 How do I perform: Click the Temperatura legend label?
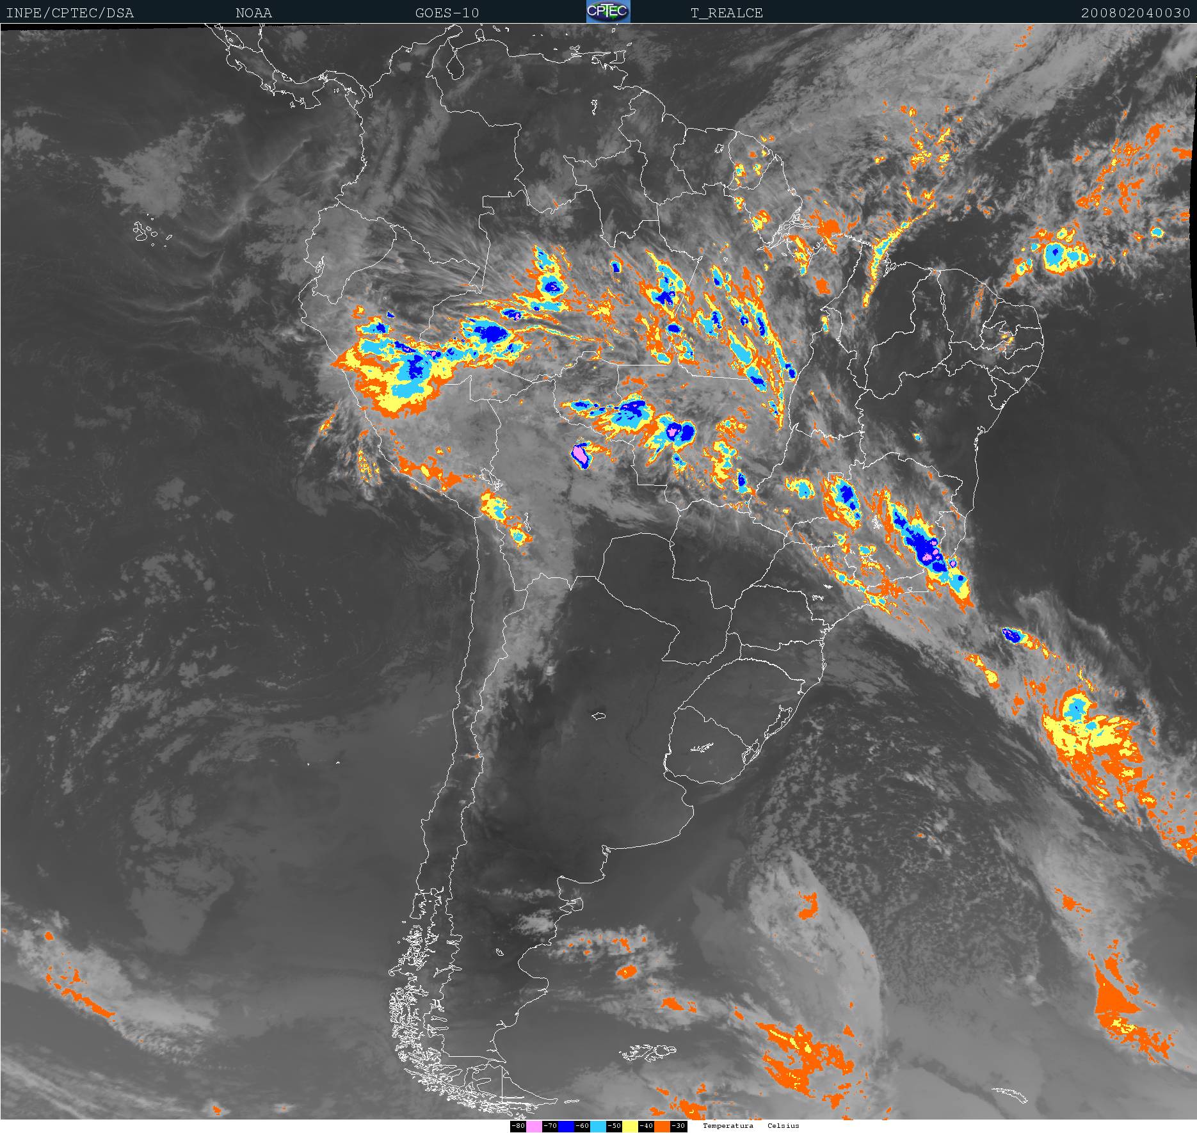(728, 1126)
